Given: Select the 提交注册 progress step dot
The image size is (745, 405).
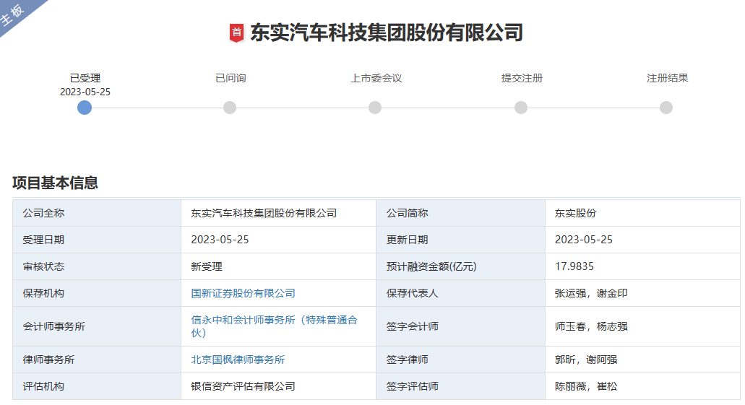Looking at the screenshot, I should click(x=521, y=108).
